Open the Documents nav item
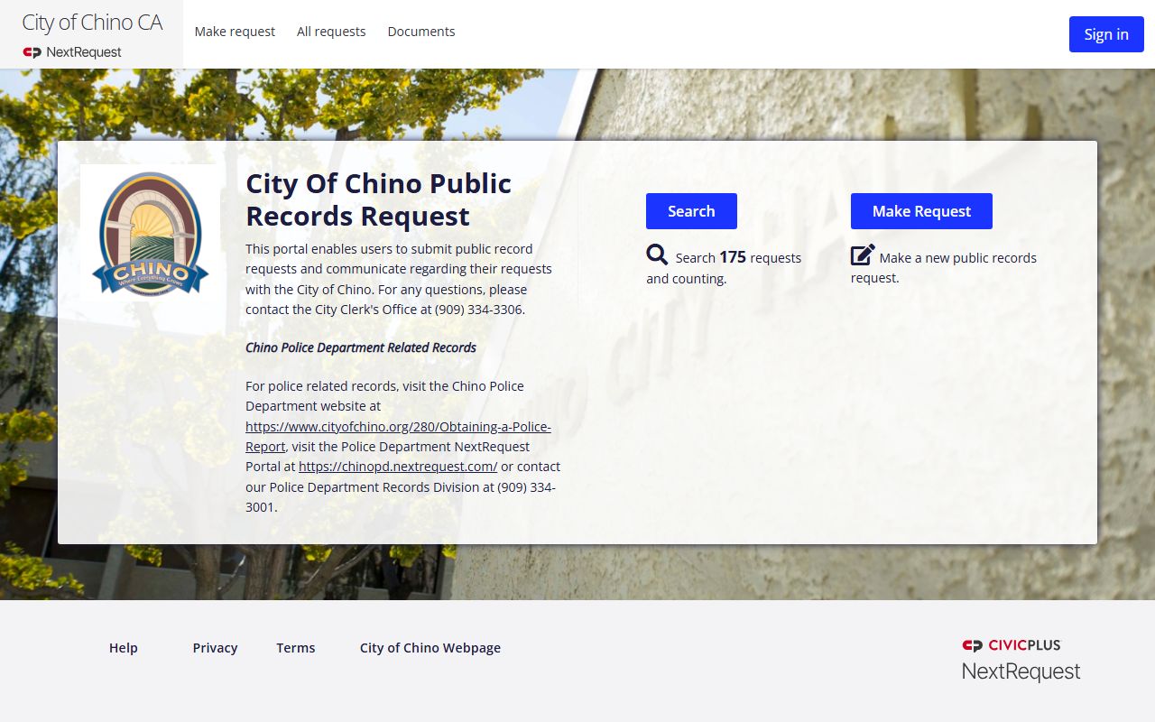 click(x=421, y=32)
